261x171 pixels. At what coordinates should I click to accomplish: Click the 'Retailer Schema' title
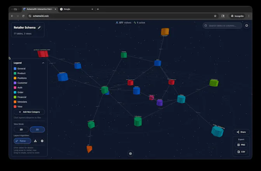[24, 28]
